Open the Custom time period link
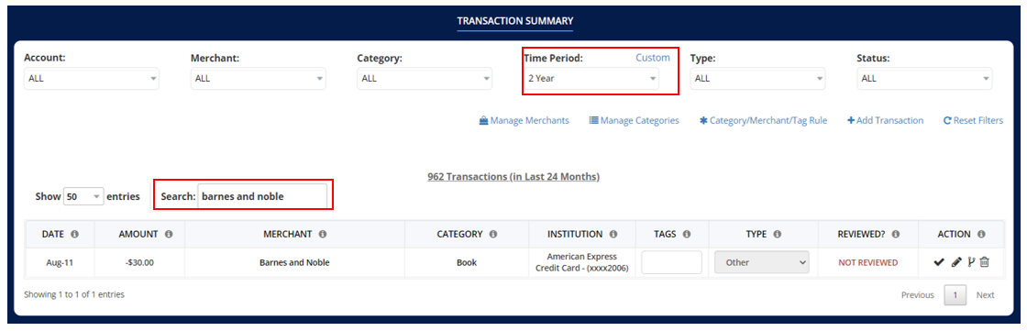This screenshot has height=331, width=1027. [x=653, y=58]
